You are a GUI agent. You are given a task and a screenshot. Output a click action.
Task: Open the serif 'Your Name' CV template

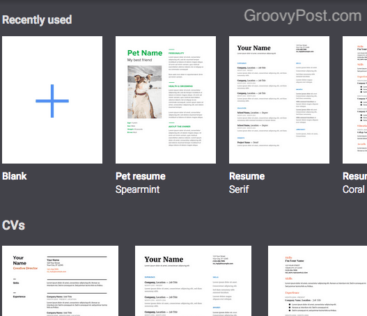click(x=193, y=281)
